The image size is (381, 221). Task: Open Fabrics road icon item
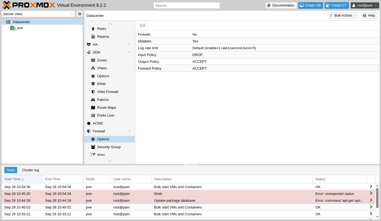click(109, 99)
